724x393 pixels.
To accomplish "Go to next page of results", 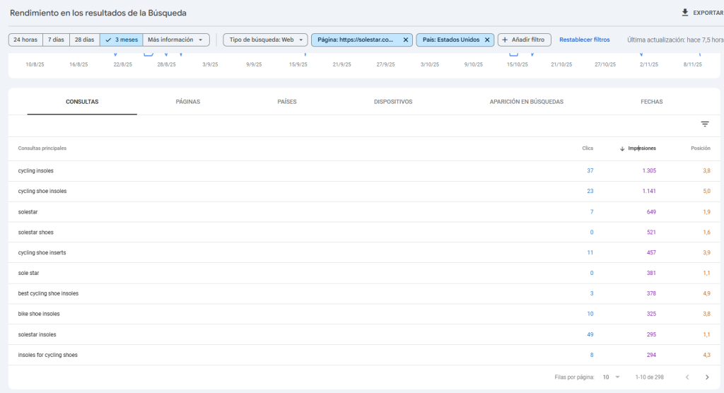I will (706, 377).
